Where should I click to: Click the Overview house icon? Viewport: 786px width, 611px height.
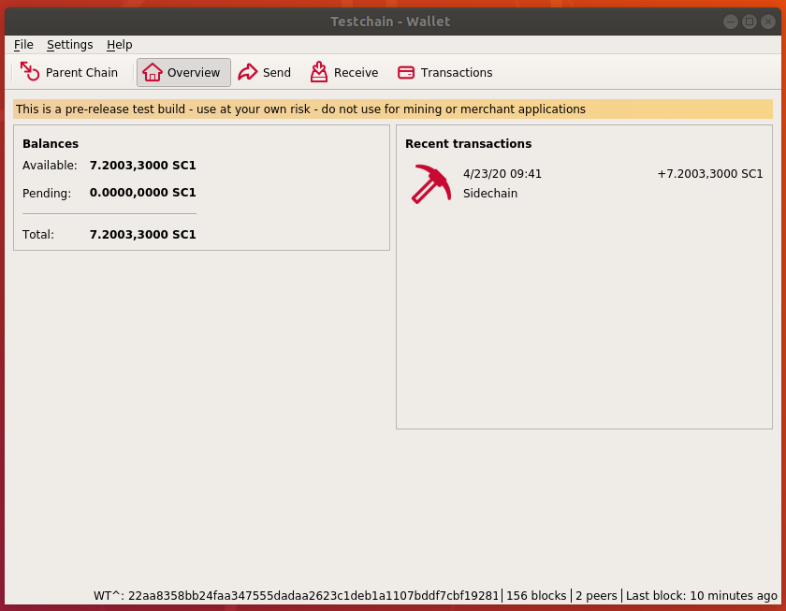click(x=153, y=72)
